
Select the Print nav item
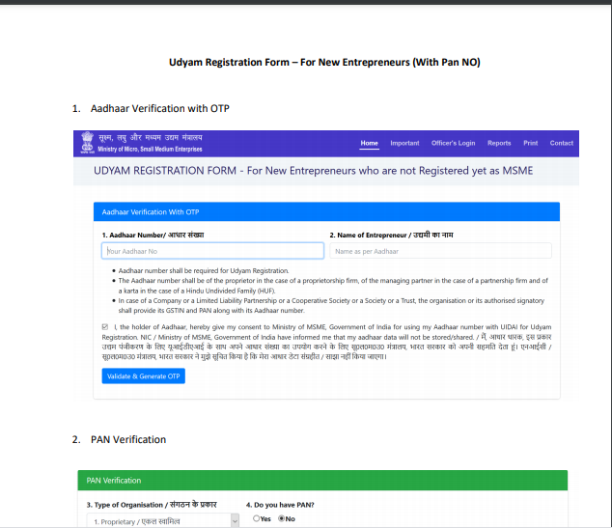tap(530, 143)
